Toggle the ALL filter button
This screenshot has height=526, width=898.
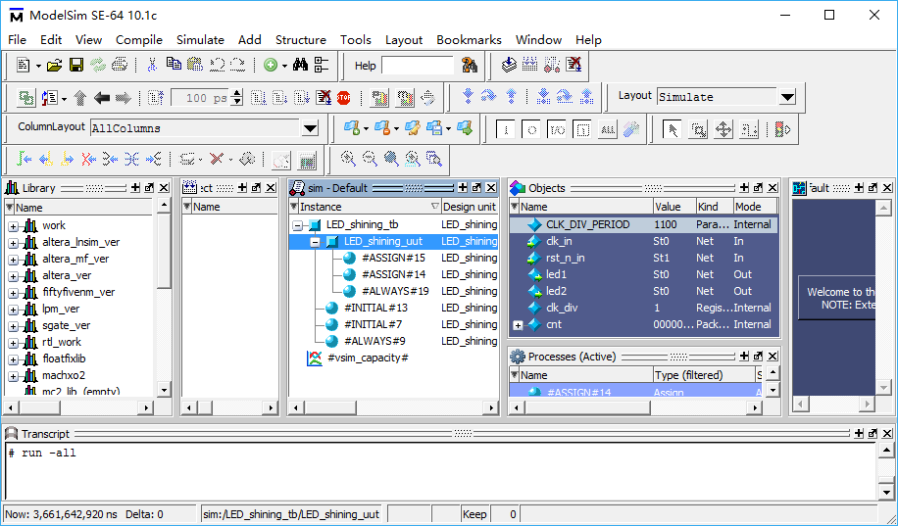coord(608,130)
